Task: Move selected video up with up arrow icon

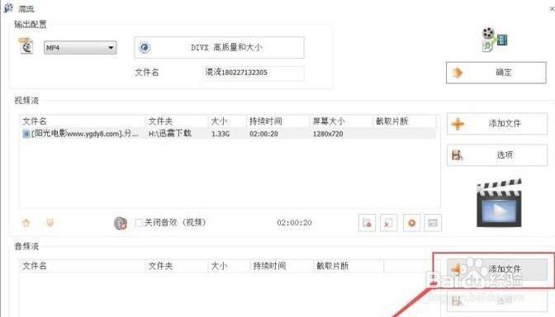Action: pos(26,223)
